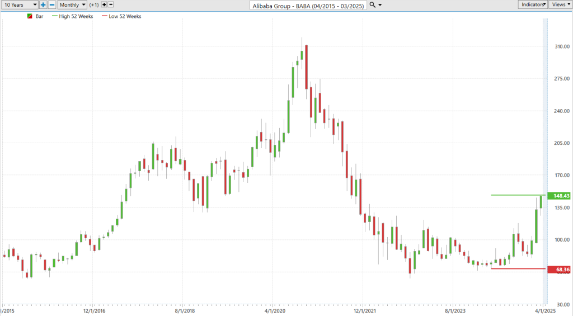This screenshot has width=573, height=316.
Task: Toggle the Low 52 Weeks legend item
Action: (121, 16)
